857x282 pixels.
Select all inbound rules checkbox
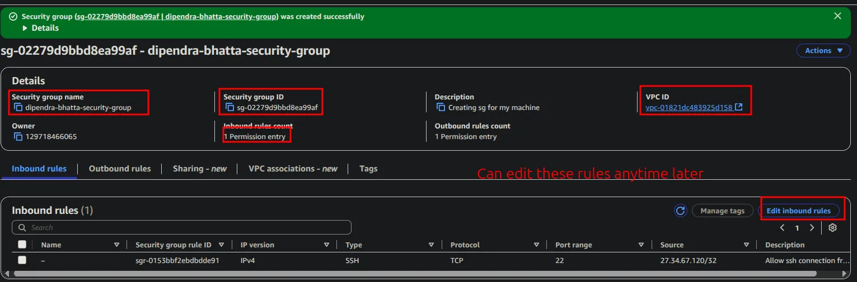[22, 245]
